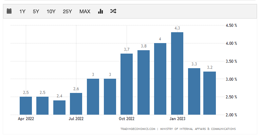Click the compare/shuffle arrows icon
Viewport: 260px width, 135px height.
(113, 11)
